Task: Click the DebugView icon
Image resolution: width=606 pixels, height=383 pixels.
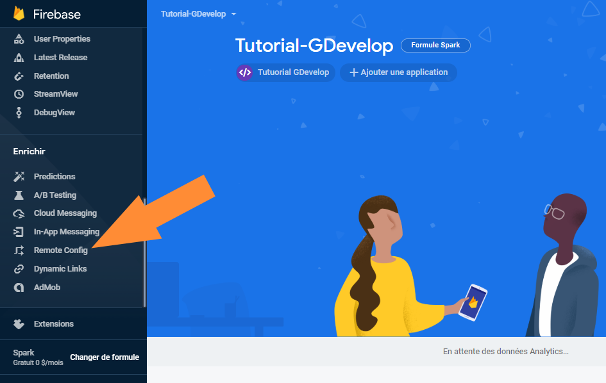Action: tap(19, 113)
